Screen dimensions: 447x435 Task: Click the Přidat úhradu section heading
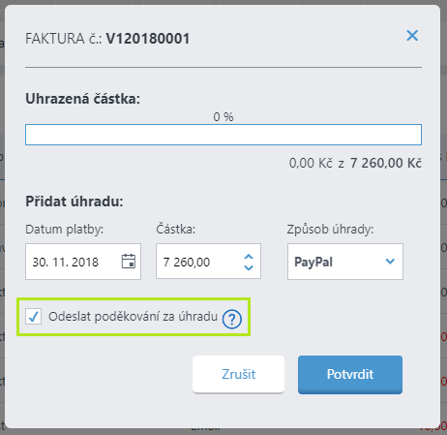click(74, 202)
